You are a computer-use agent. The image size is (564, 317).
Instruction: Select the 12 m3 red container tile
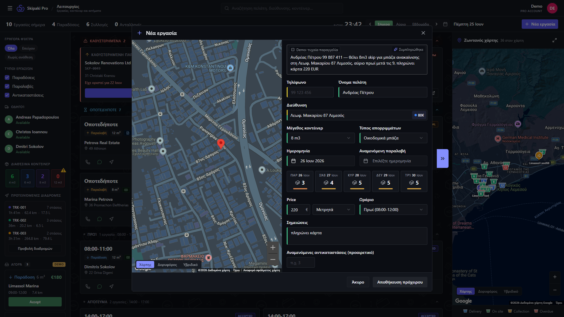[58, 178]
